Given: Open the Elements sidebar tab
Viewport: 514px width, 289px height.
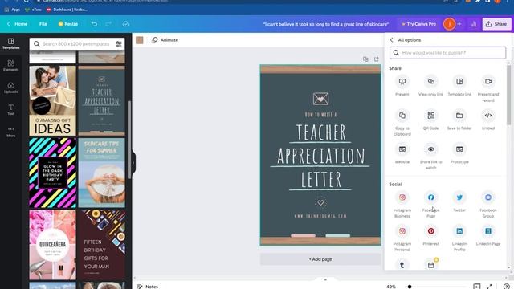Looking at the screenshot, I should 10,65.
